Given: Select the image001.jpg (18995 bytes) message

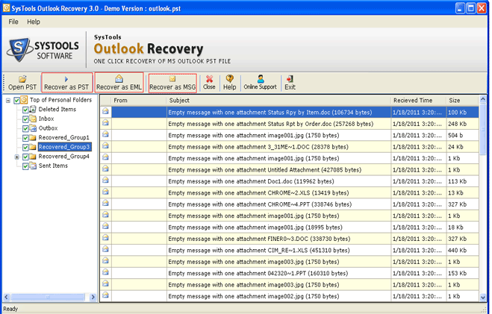Looking at the screenshot, I should pyautogui.click(x=278, y=227).
